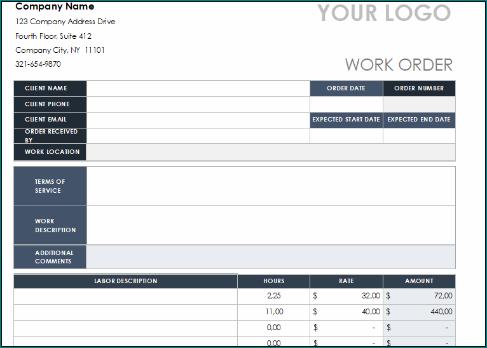Click the EXPECTED START DATE header
Viewport: 487px width, 348px height.
(x=346, y=120)
